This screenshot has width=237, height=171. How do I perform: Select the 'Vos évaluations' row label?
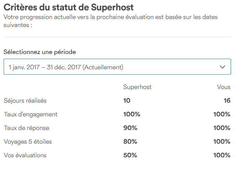pos(25,155)
